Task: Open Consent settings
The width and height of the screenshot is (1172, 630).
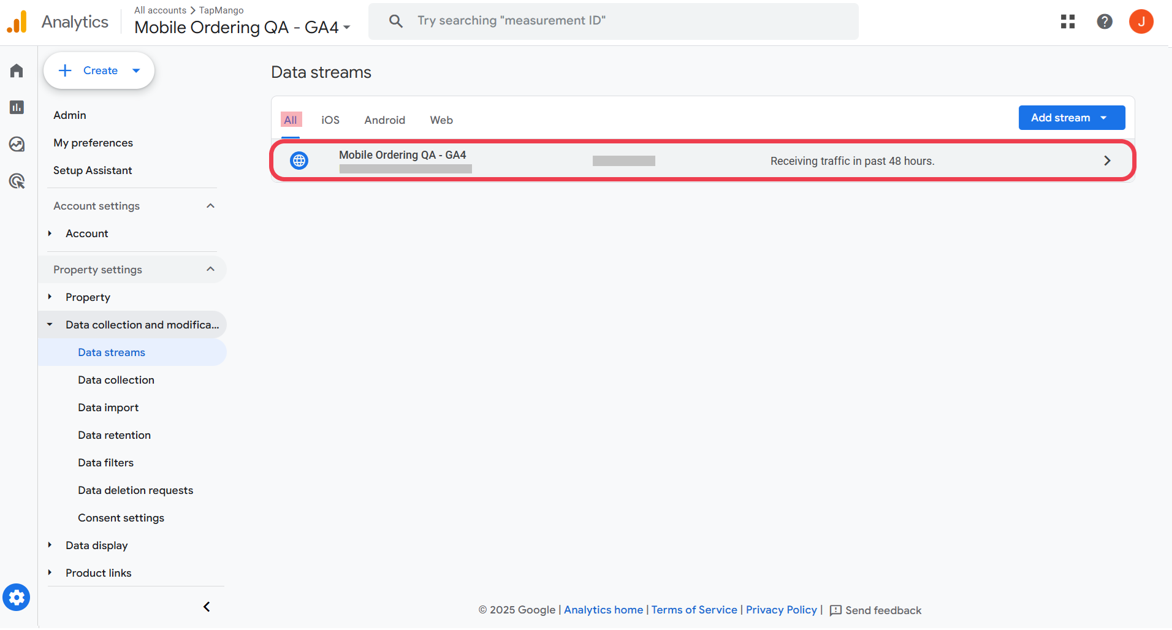Action: [121, 518]
